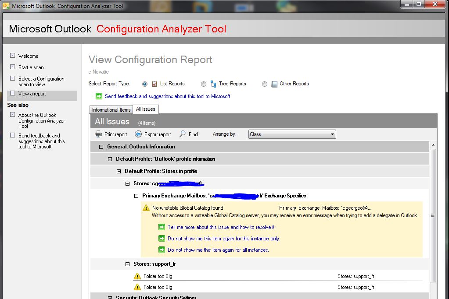The image size is (449, 299).
Task: Select 'No writeable Global Catalog found' issue text
Action: tap(187, 208)
